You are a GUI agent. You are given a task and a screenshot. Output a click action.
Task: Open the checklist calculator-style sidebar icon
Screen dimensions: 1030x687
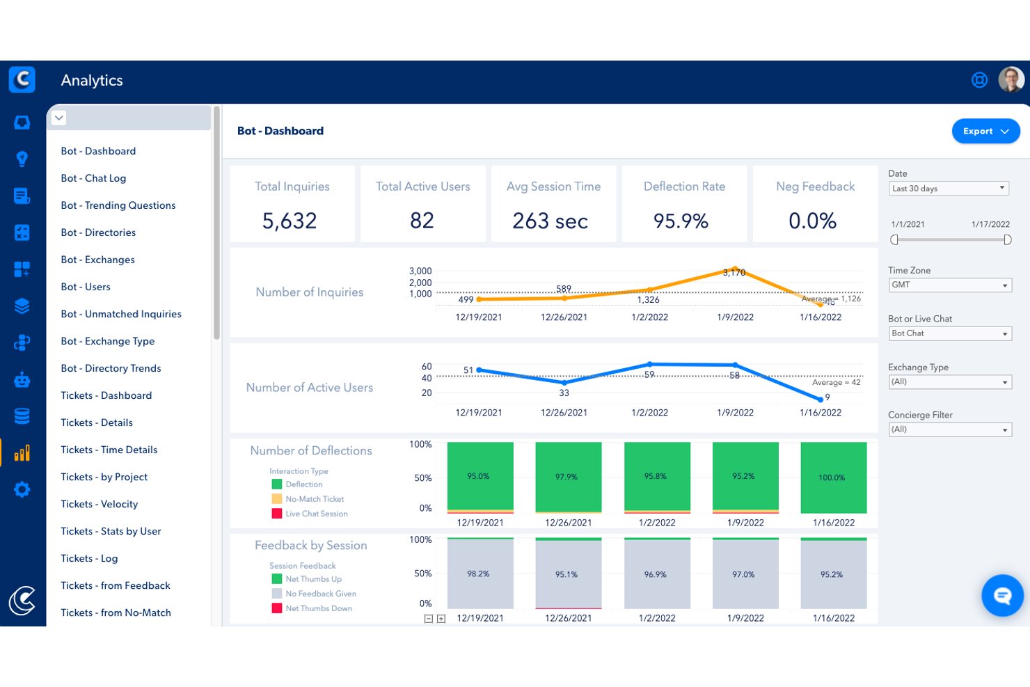click(x=22, y=232)
